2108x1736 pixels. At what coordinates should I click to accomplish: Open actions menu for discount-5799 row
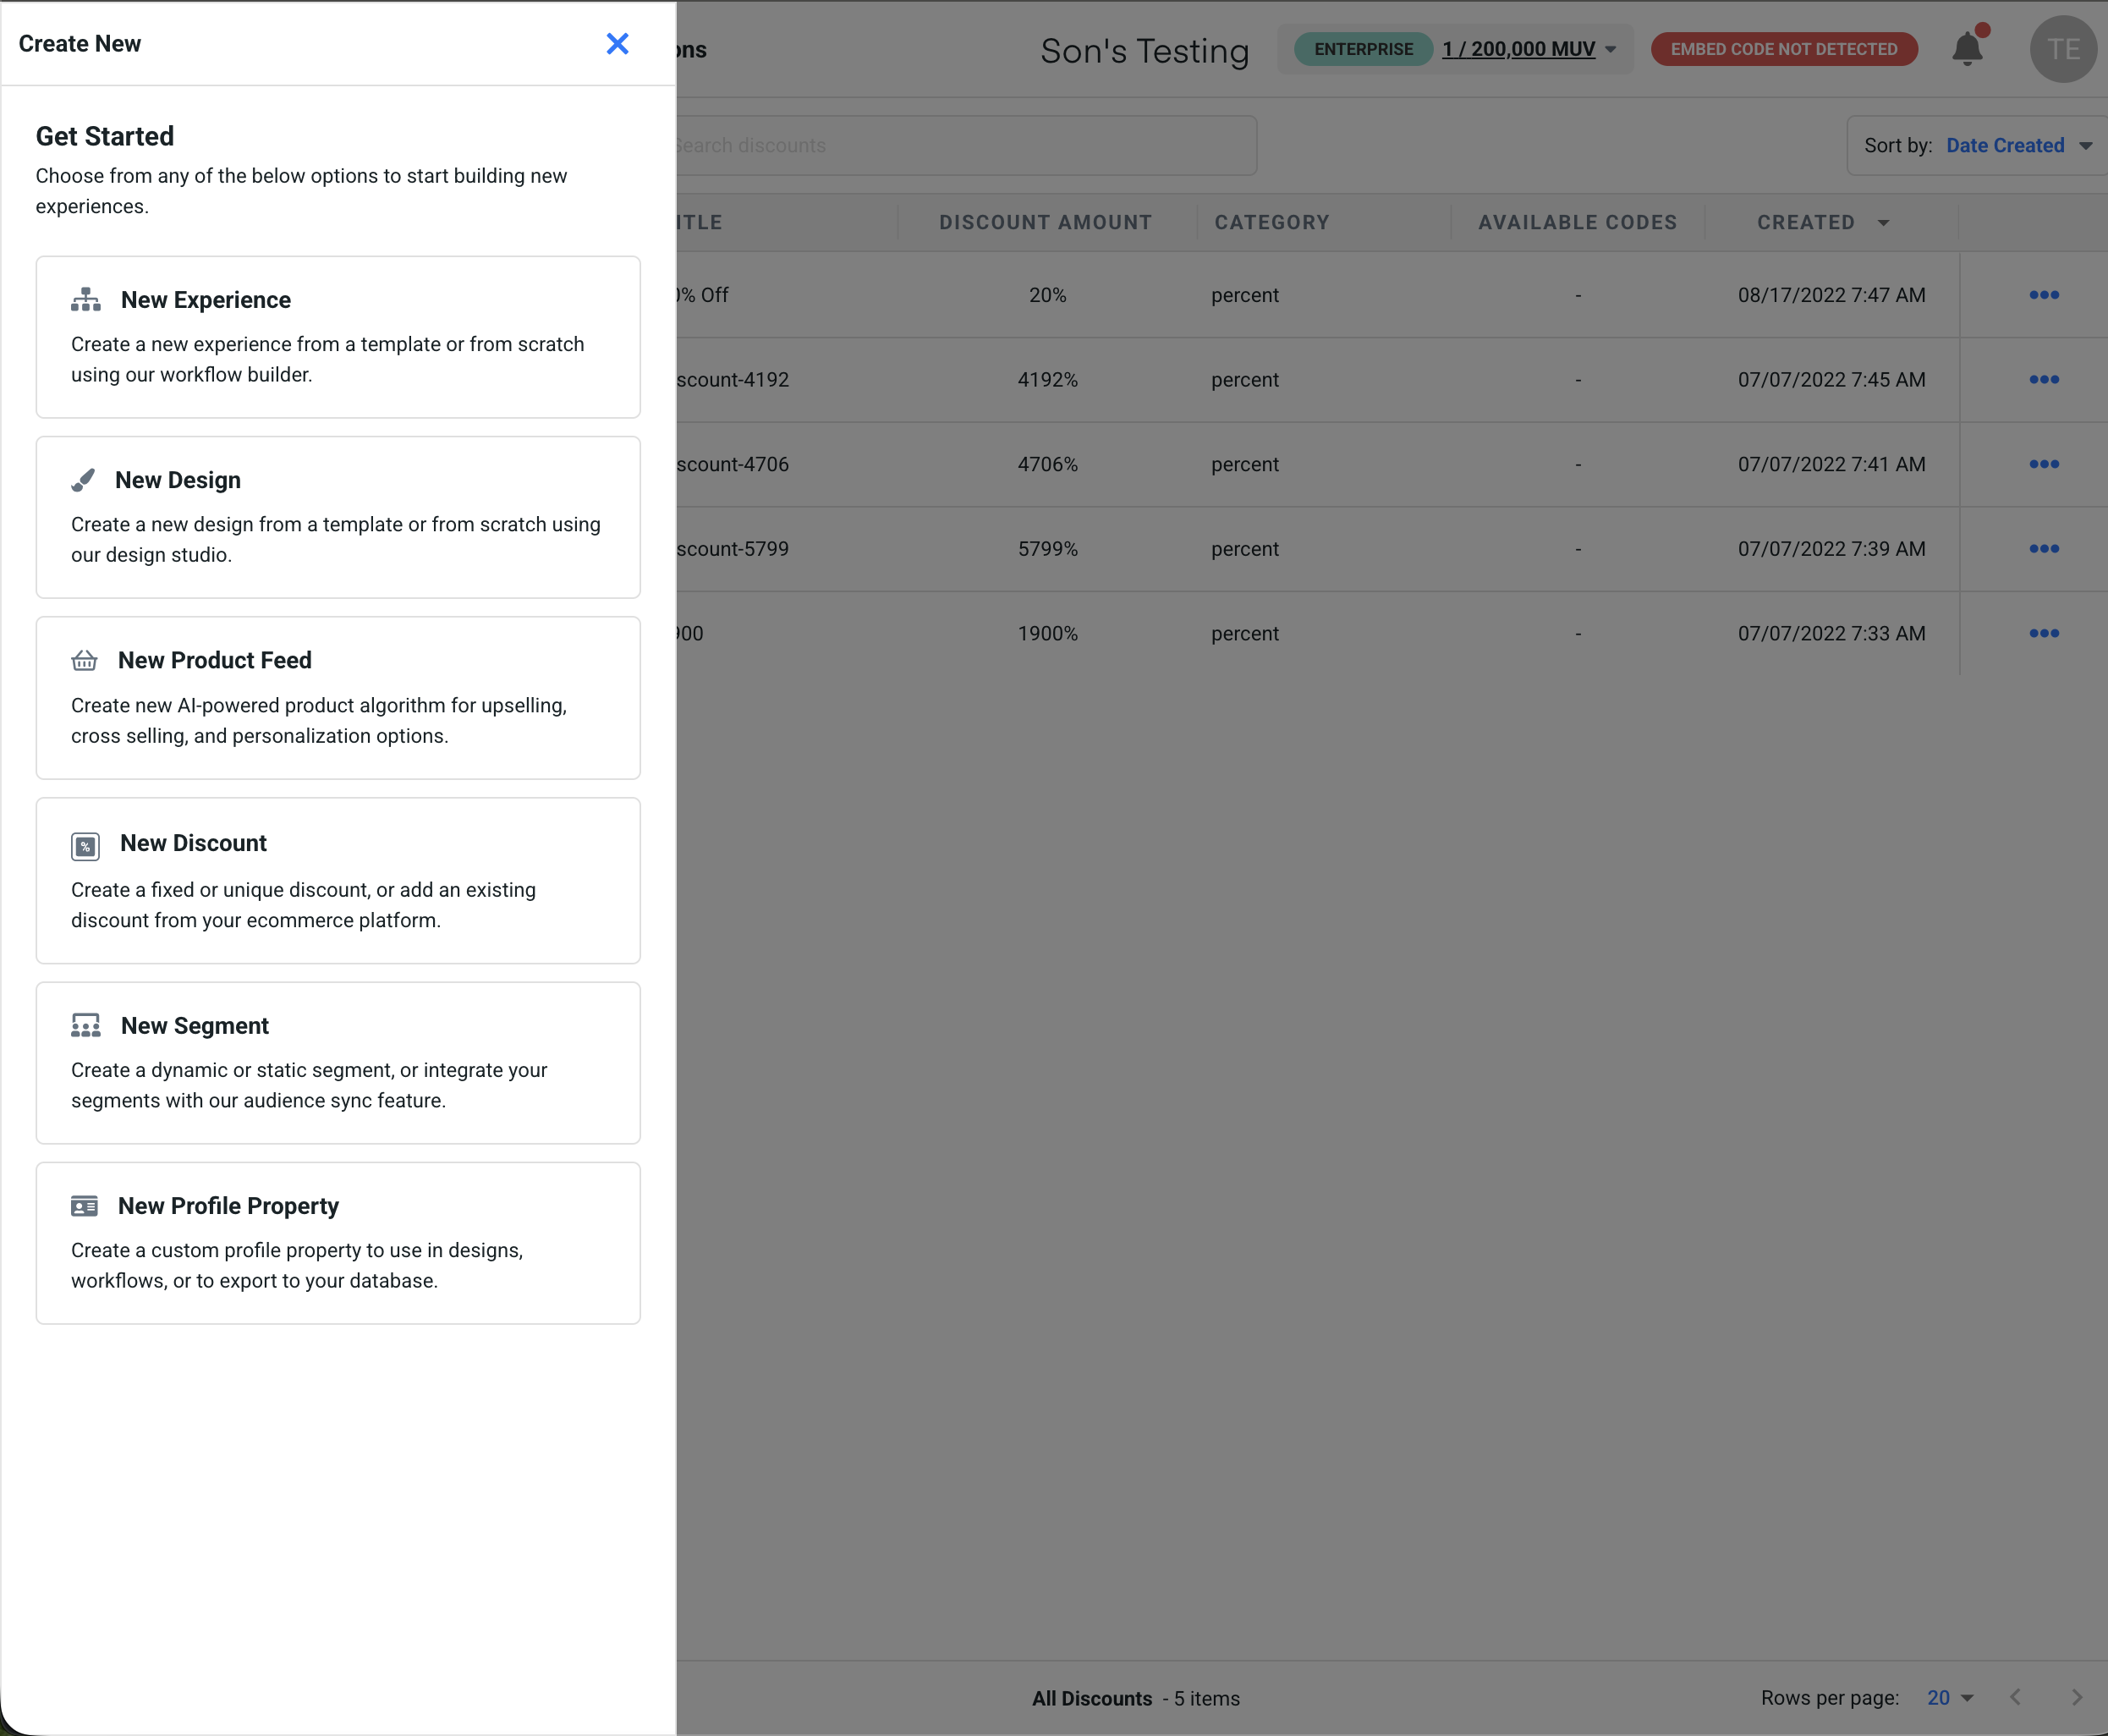tap(2044, 549)
